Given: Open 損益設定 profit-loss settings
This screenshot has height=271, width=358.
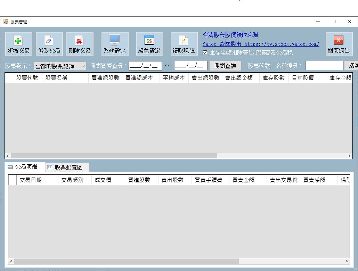Looking at the screenshot, I should (149, 44).
